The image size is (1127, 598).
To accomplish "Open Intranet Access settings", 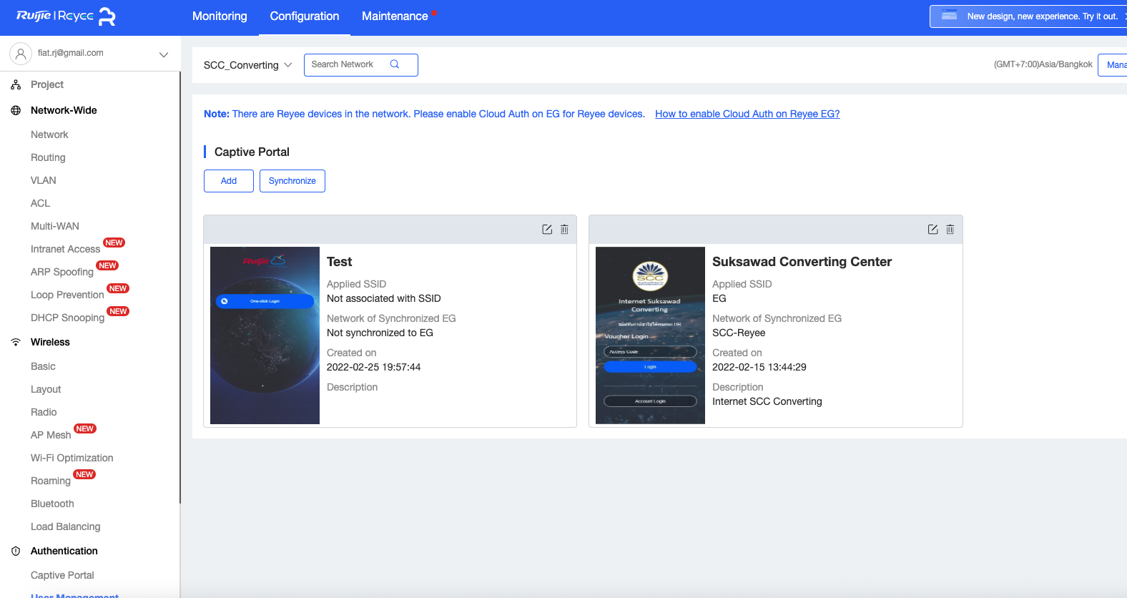I will point(65,249).
